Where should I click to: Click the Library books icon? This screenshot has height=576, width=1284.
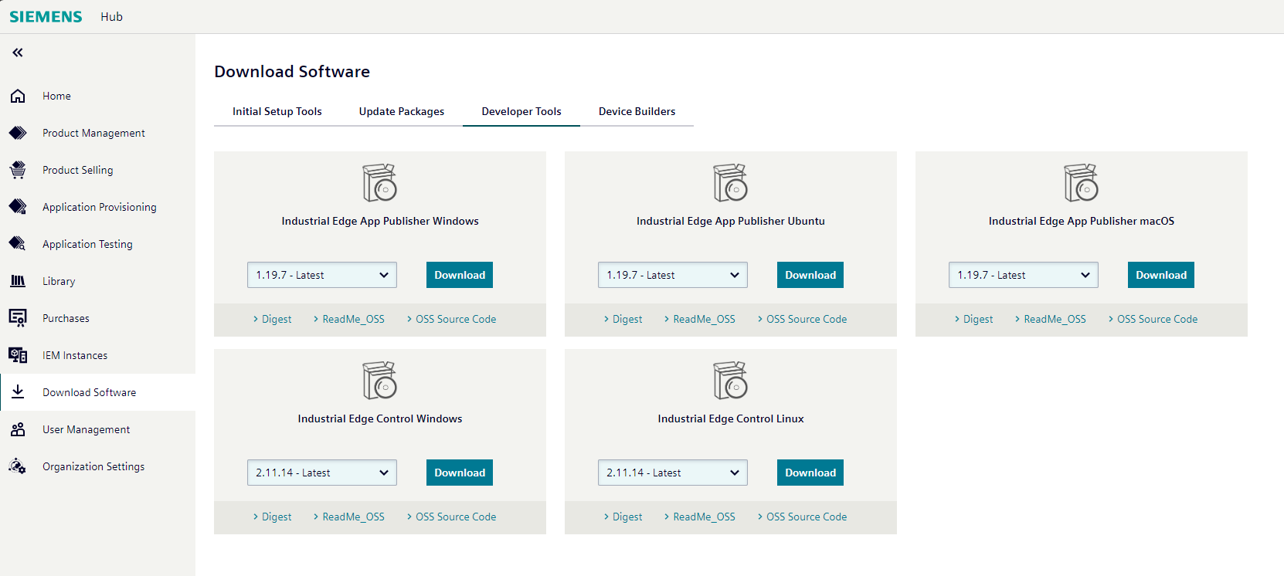coord(18,281)
